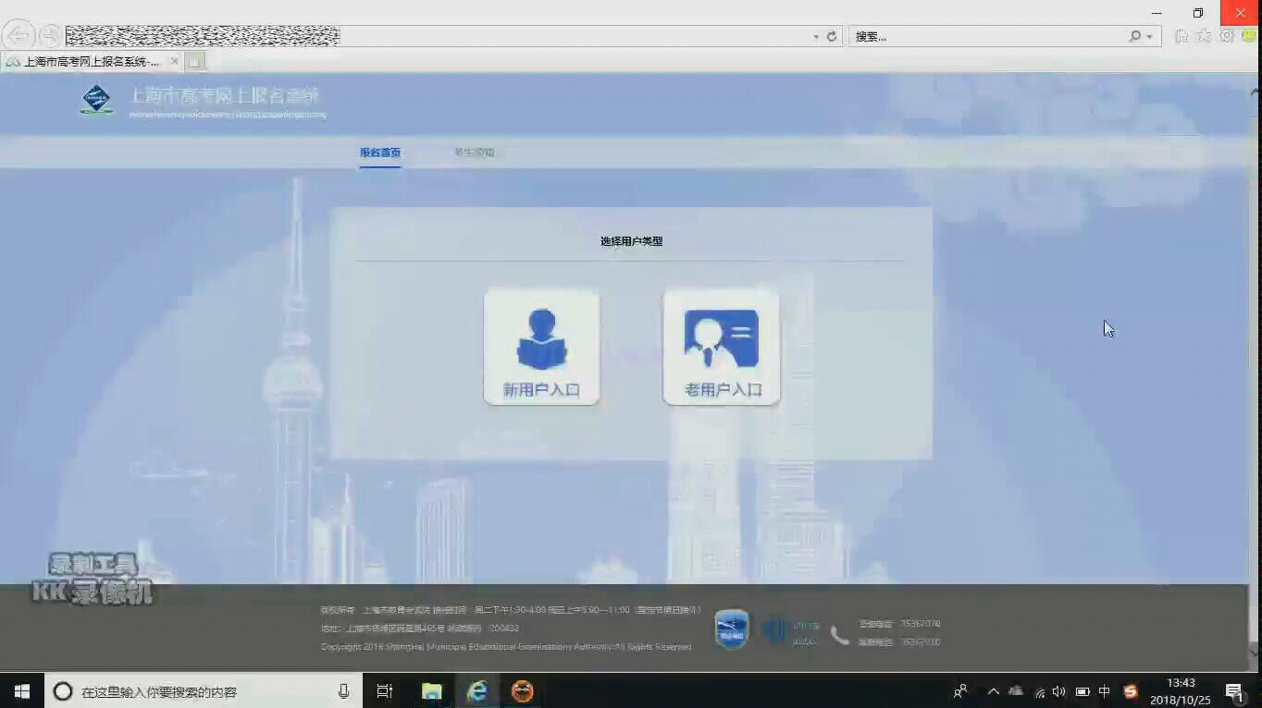Go back using the browser back arrow
Viewport: 1262px width, 708px height.
coord(19,36)
